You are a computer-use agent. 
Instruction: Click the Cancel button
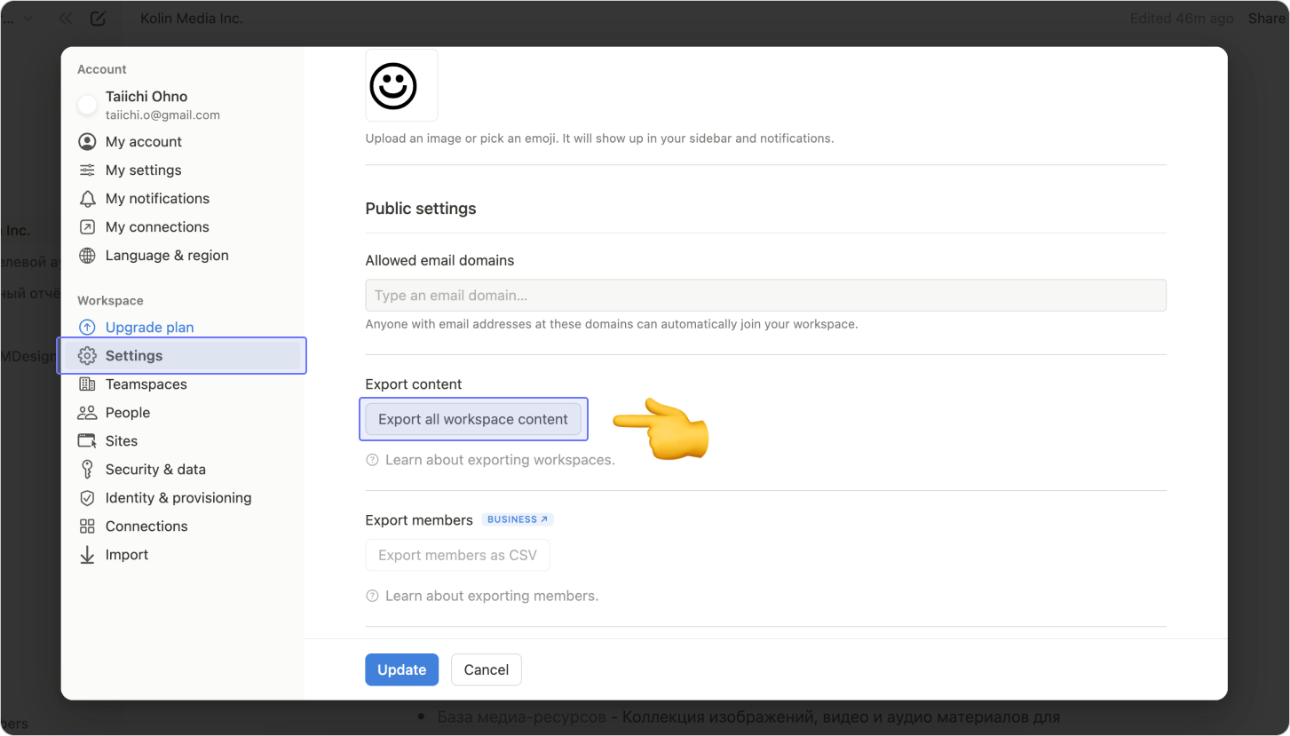[x=486, y=670]
